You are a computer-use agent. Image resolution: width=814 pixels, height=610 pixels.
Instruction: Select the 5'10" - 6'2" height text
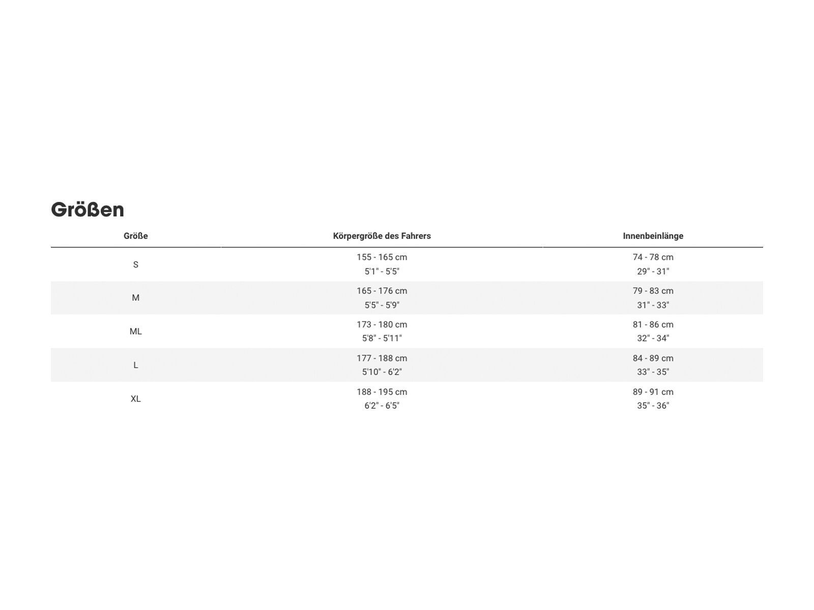click(x=382, y=372)
